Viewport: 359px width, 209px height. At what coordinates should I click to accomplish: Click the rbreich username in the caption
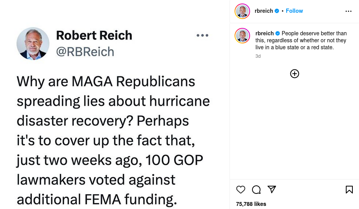pos(265,33)
